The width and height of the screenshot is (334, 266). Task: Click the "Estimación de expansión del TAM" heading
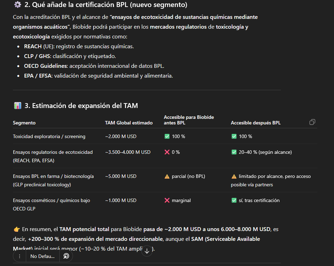pos(81,106)
